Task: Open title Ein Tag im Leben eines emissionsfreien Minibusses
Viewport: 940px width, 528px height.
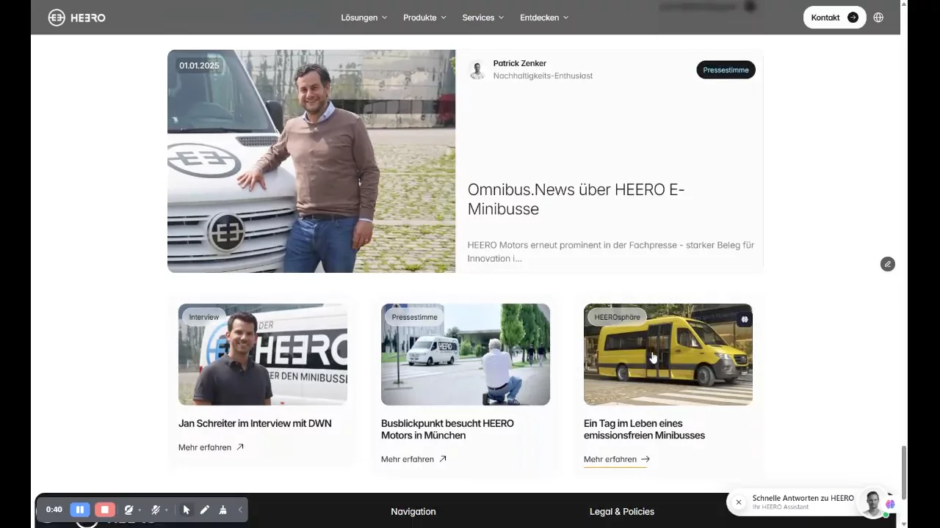Action: point(644,429)
